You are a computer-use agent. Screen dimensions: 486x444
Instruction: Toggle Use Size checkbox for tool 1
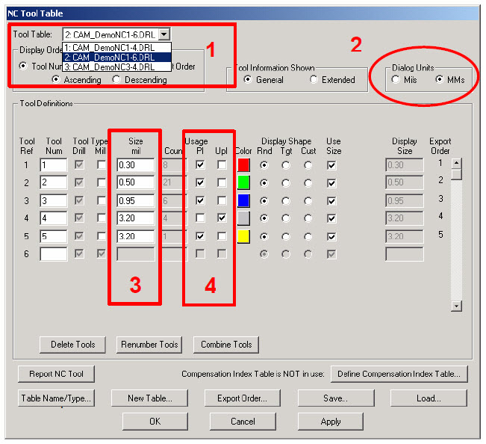point(331,165)
